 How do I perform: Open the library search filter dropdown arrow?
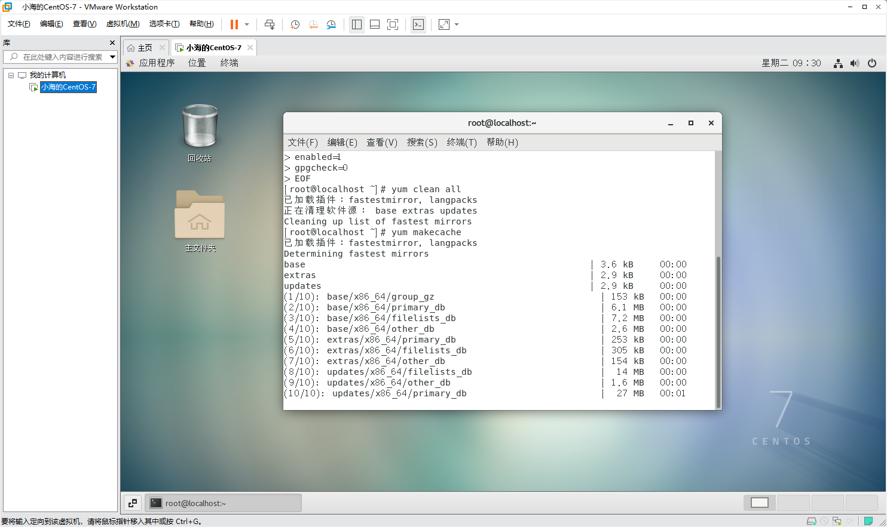click(112, 57)
